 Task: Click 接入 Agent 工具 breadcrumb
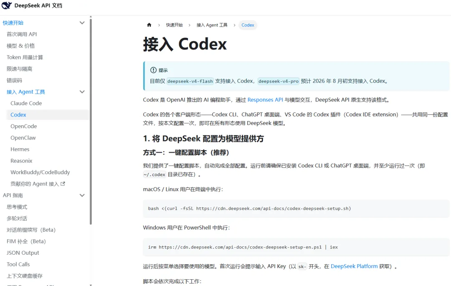[x=212, y=25]
